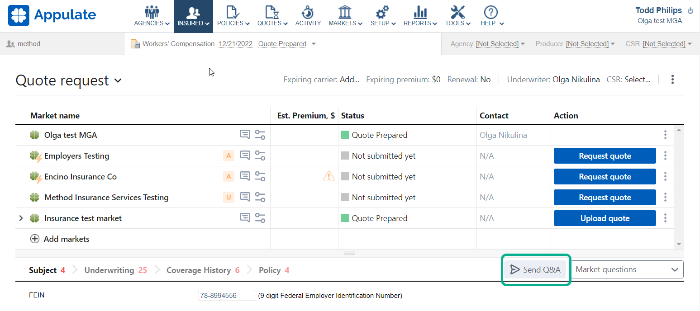This screenshot has height=311, width=700.
Task: Open quote request header kebab menu
Action: (672, 80)
